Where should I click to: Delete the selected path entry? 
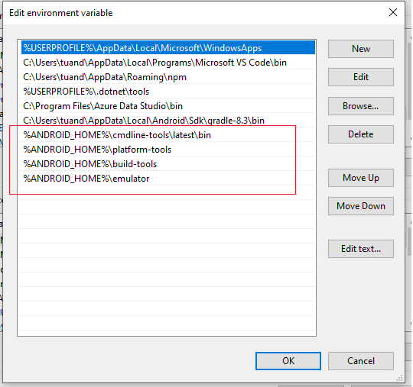click(360, 134)
